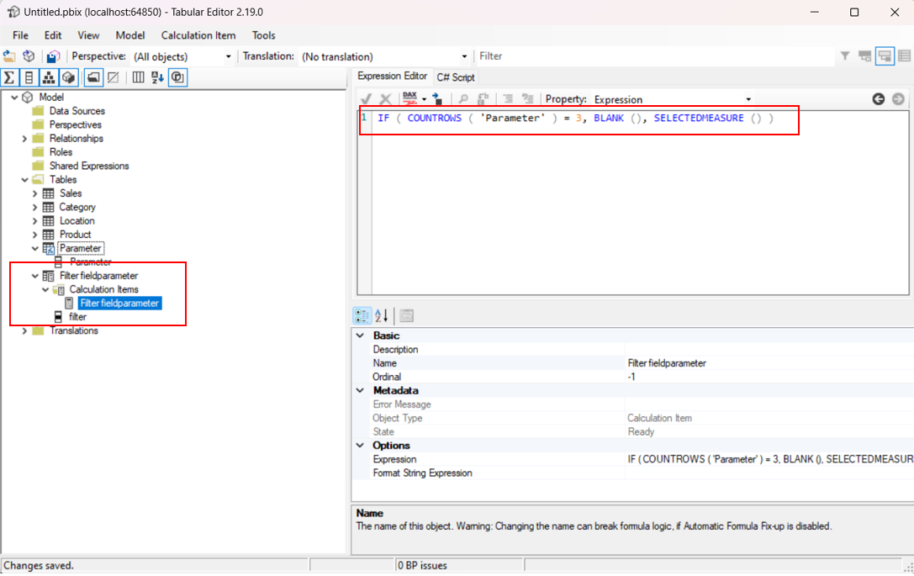This screenshot has height=576, width=914.
Task: Click the open model from file icon
Action: [x=9, y=56]
